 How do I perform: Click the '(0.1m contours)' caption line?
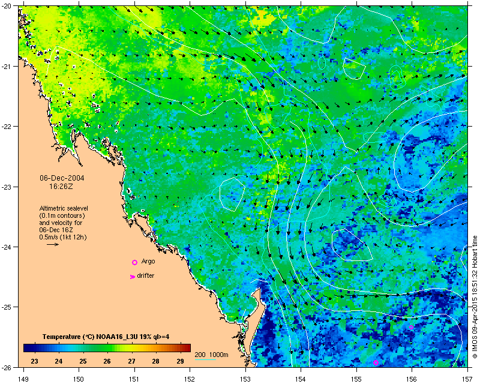(62, 215)
